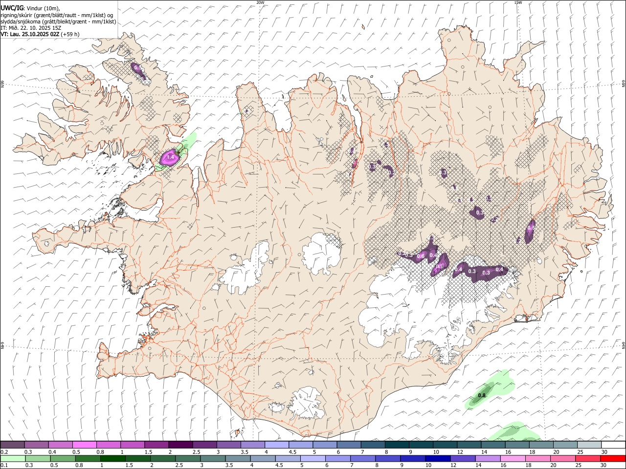Select the medium green 0.5 swatch in green legend

tap(63, 459)
